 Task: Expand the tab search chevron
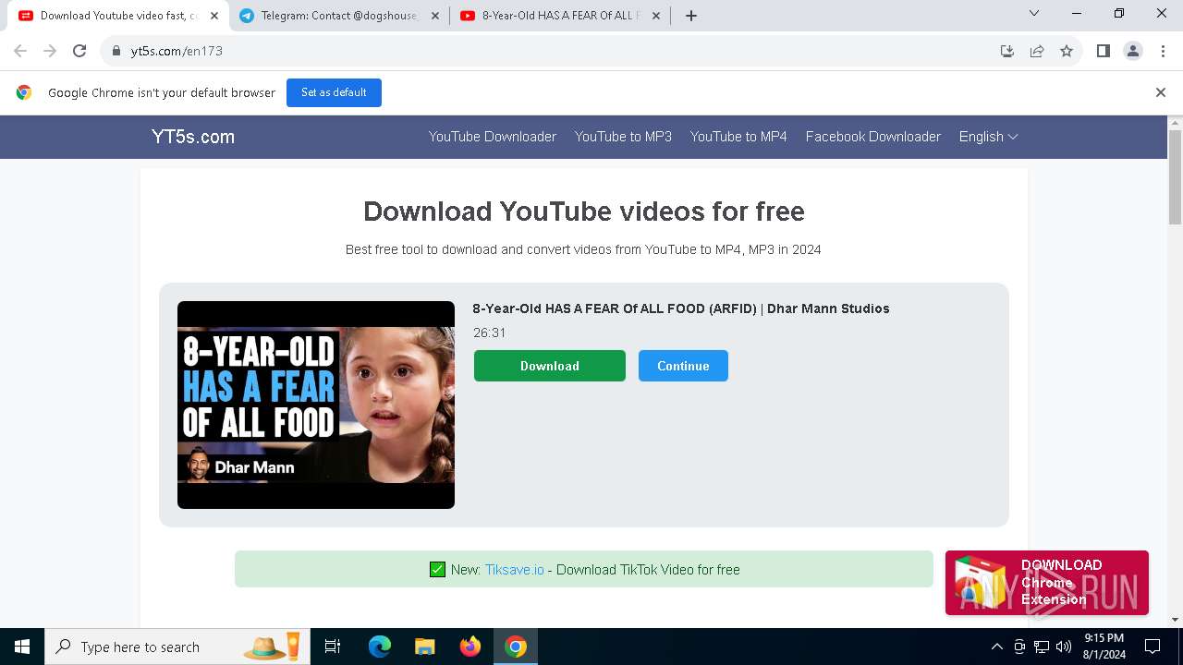pyautogui.click(x=1034, y=13)
